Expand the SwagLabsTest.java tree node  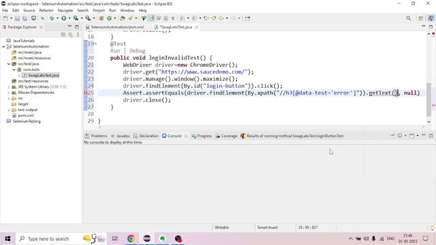[x=19, y=76]
